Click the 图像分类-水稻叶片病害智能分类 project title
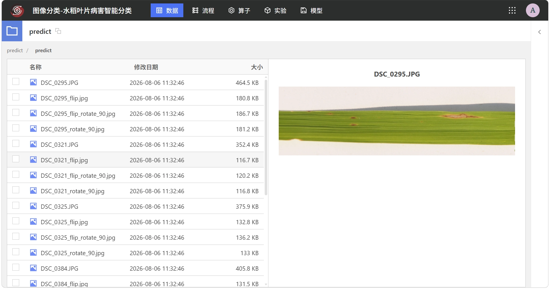Screen dimensions: 550x289 coord(82,11)
